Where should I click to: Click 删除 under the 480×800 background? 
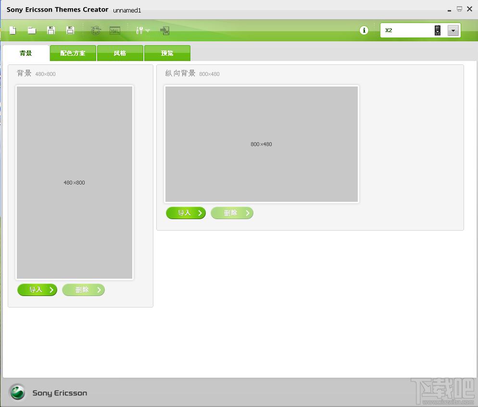[83, 290]
